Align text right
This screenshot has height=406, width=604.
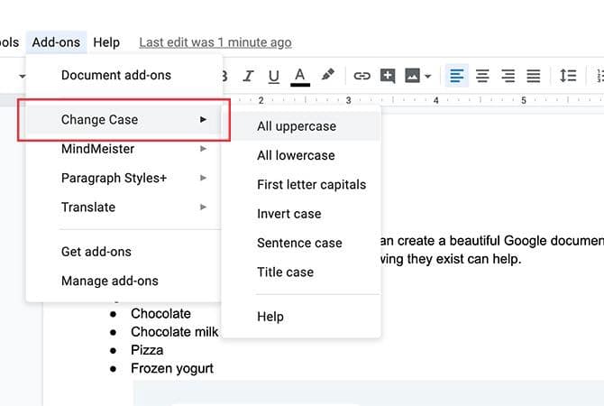tap(508, 76)
